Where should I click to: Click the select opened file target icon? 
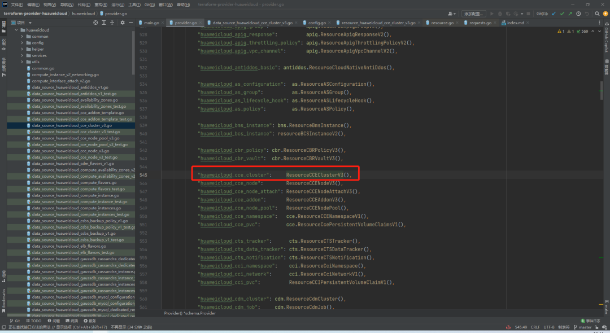(95, 23)
